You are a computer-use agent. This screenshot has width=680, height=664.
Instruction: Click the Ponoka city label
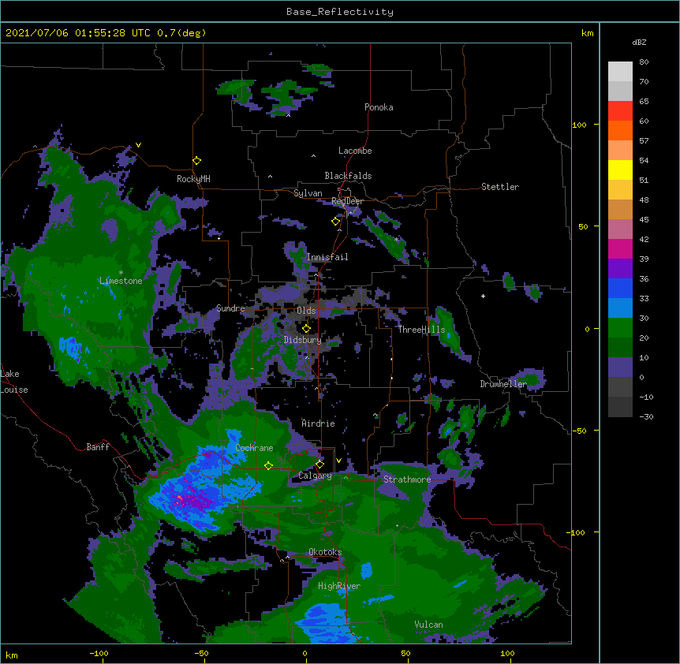pyautogui.click(x=379, y=107)
